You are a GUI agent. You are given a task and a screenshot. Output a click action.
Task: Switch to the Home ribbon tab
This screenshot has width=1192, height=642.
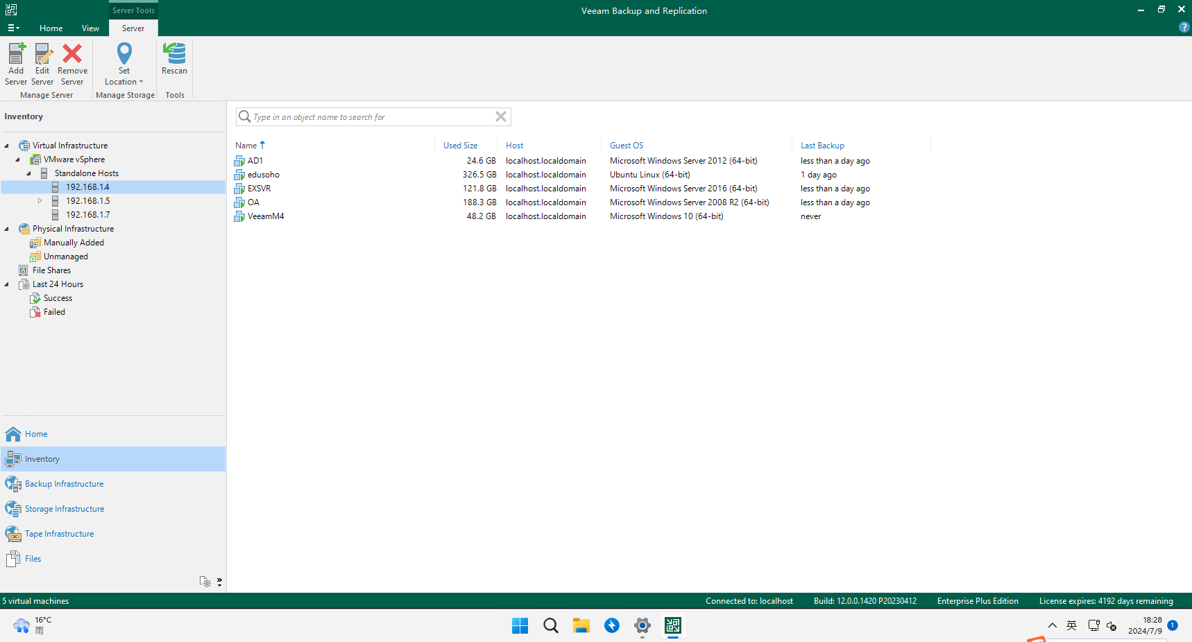coord(51,28)
